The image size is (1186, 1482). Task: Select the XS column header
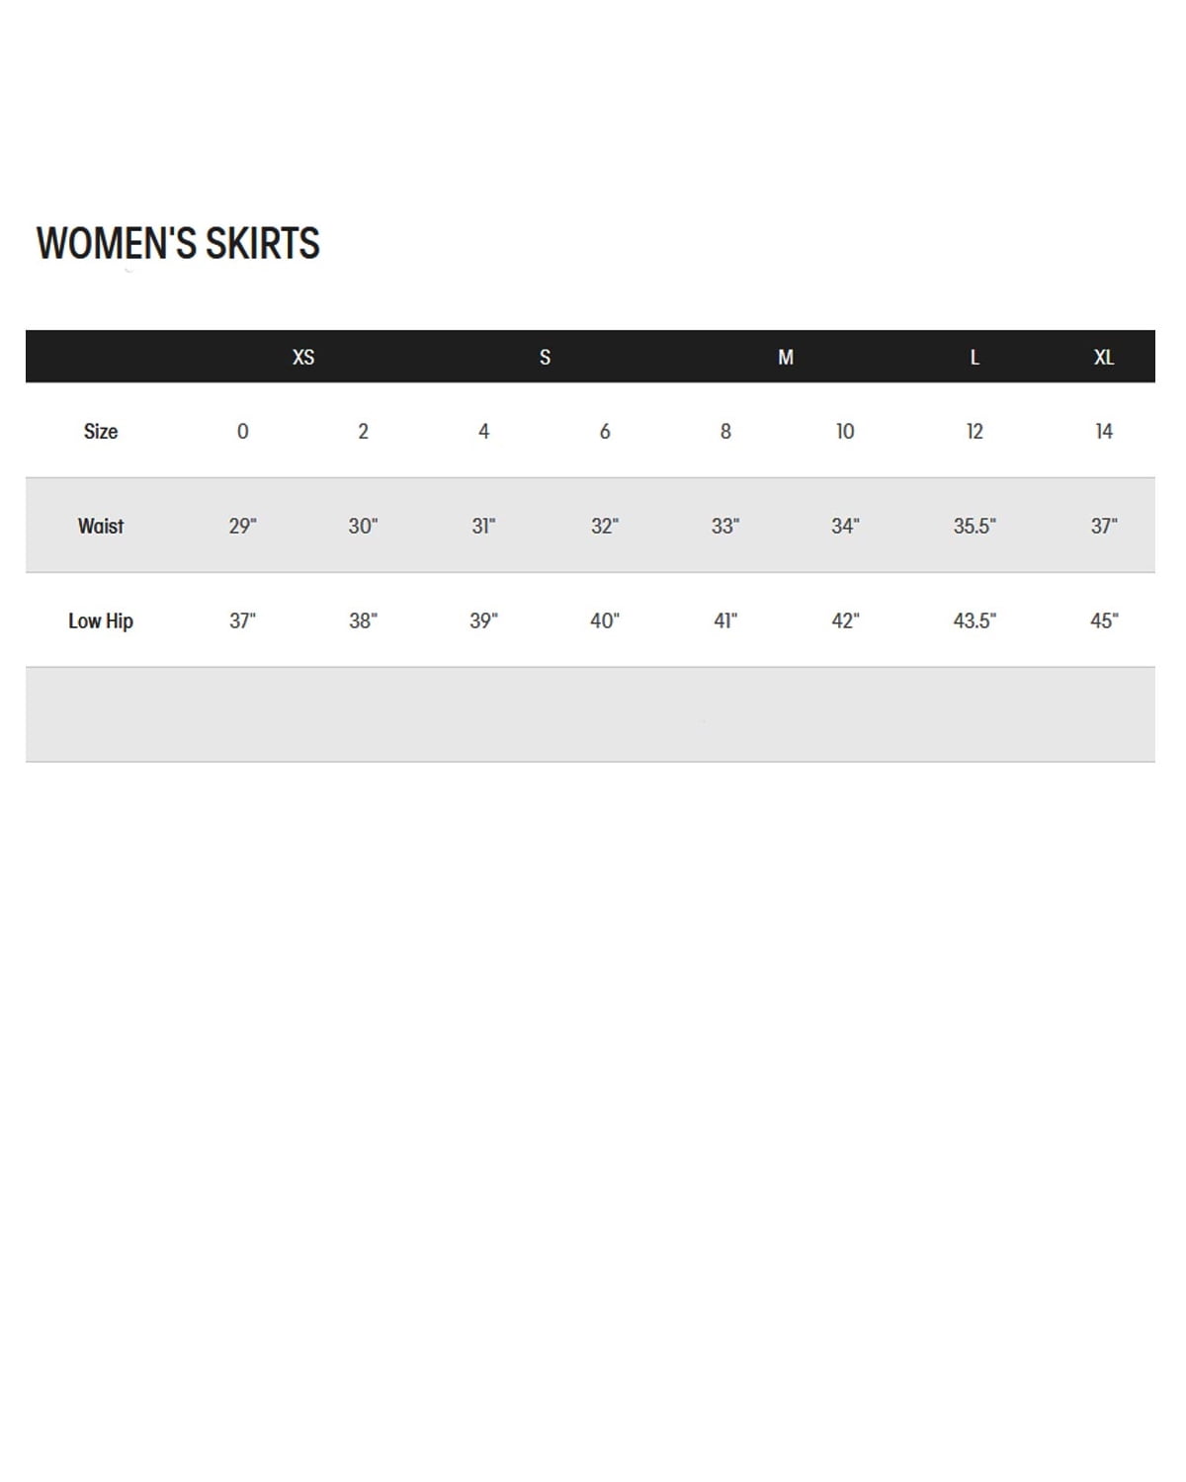(x=303, y=358)
